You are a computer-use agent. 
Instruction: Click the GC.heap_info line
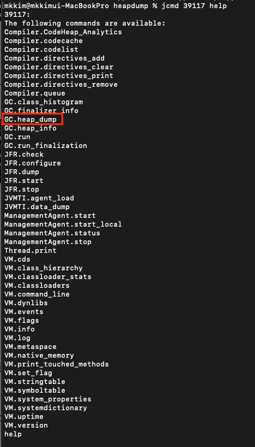pos(31,128)
